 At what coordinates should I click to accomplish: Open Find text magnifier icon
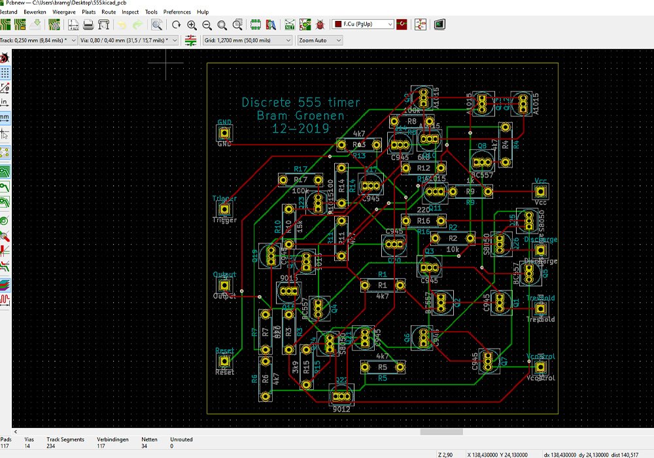157,25
